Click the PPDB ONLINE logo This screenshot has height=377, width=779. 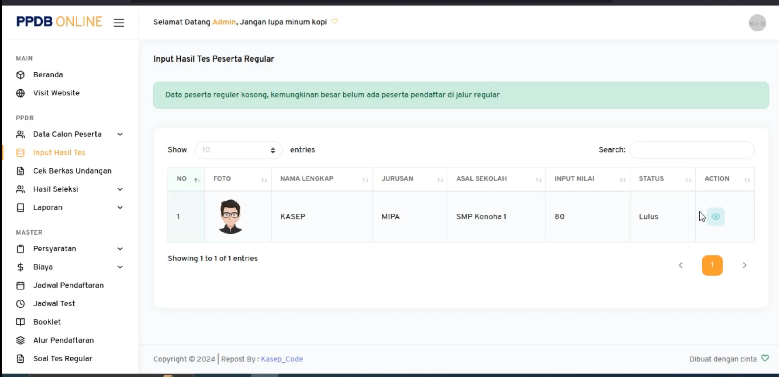(59, 22)
